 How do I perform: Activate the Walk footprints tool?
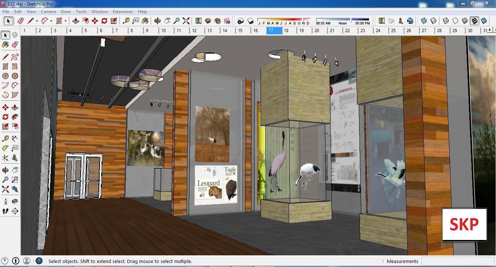click(5, 211)
